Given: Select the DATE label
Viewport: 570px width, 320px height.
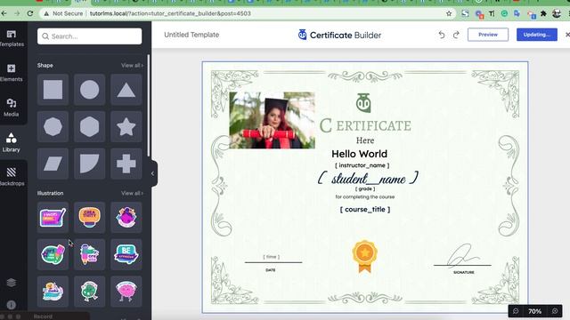Looking at the screenshot, I should click(271, 270).
